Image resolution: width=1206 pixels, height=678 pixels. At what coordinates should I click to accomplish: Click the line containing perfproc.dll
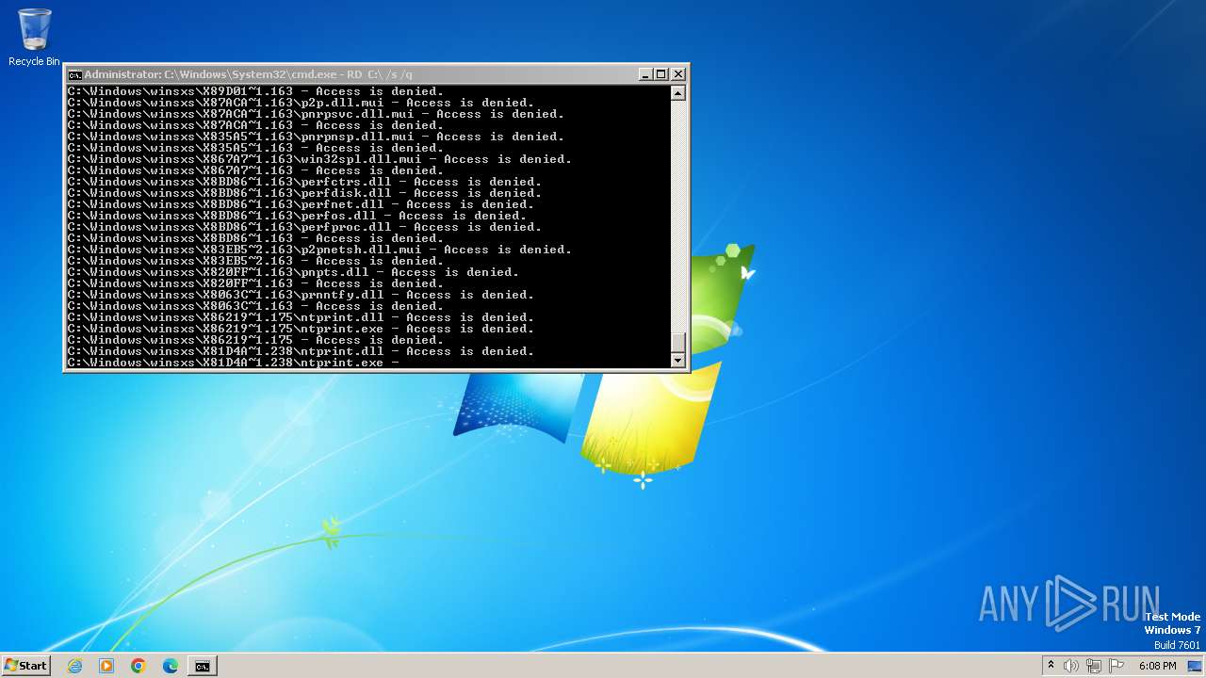pos(304,227)
